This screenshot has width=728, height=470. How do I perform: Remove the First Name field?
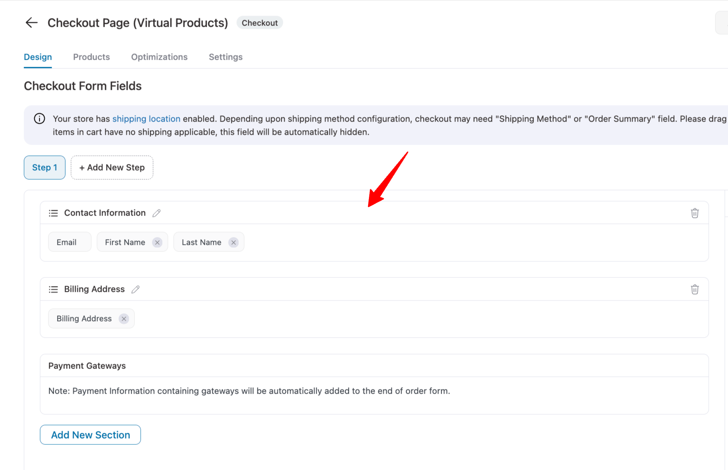pyautogui.click(x=157, y=242)
